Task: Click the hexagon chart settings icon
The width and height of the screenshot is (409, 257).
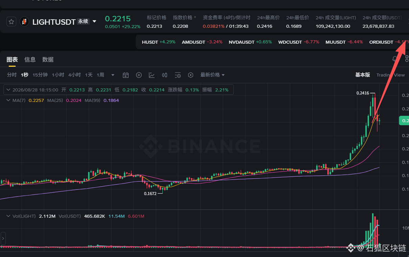Action: tap(190, 75)
